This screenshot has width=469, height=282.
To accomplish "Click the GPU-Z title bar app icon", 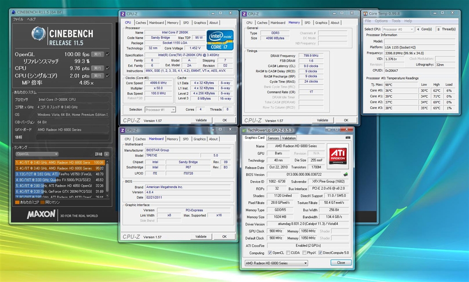I will (x=244, y=130).
